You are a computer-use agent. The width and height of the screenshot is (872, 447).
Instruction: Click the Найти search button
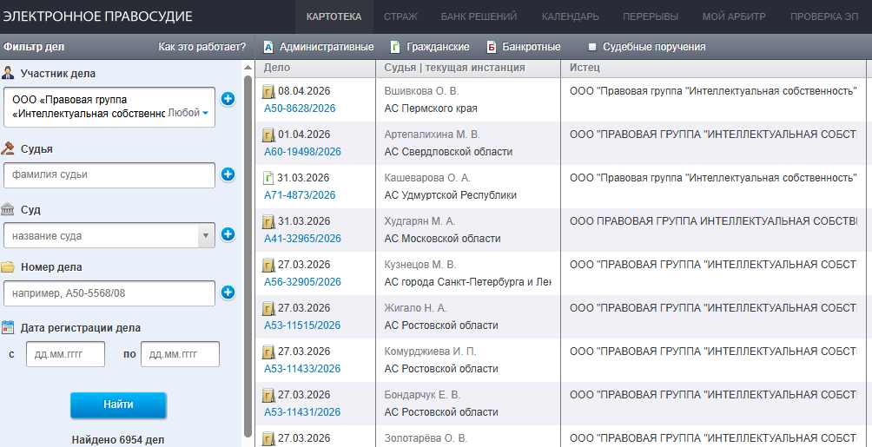[x=118, y=404]
